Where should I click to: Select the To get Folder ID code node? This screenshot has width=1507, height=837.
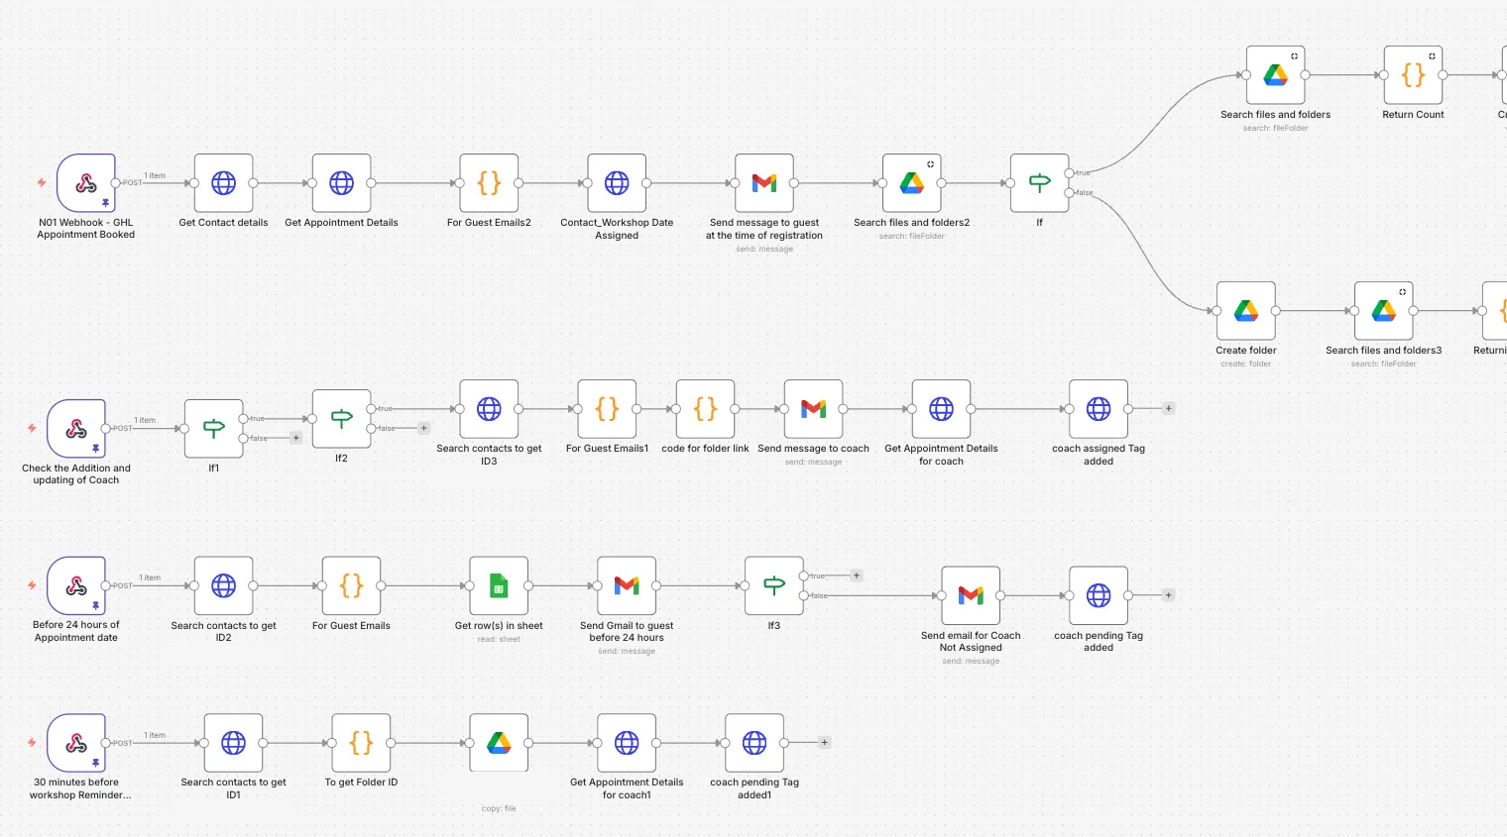[x=362, y=743]
